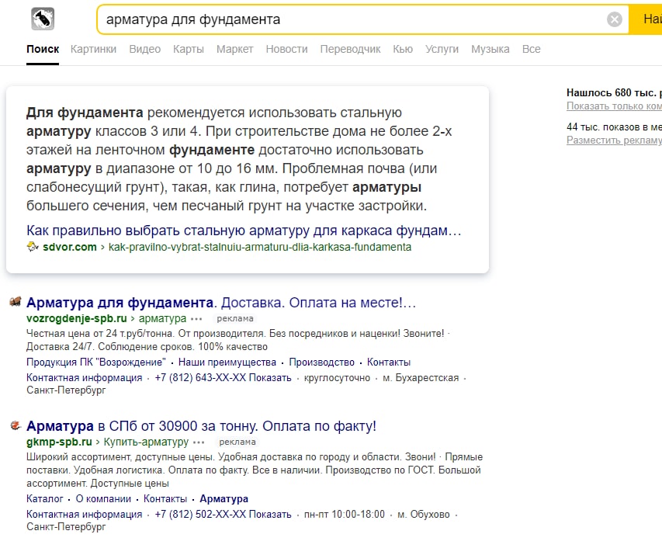The height and width of the screenshot is (555, 662).
Task: Click the Разместить рекламу link
Action: tap(614, 140)
